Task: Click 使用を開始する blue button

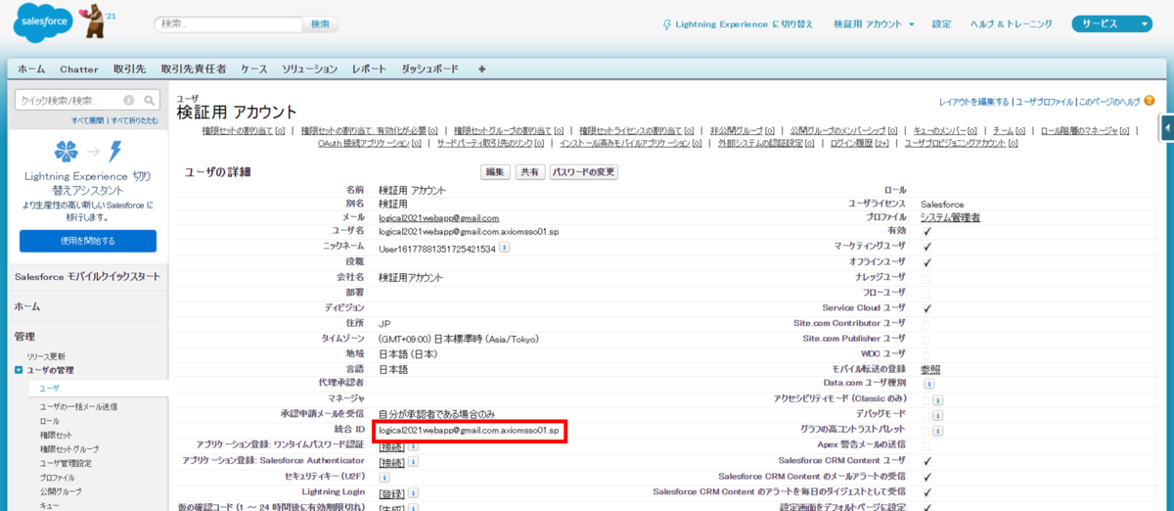Action: [88, 241]
